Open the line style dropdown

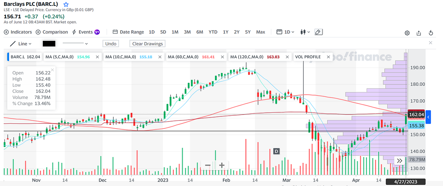[x=75, y=43]
